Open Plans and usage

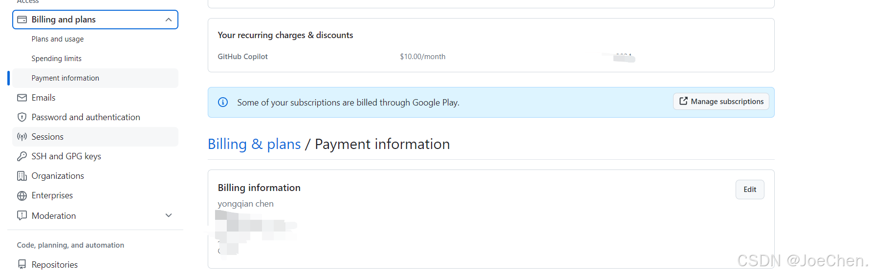pos(58,39)
